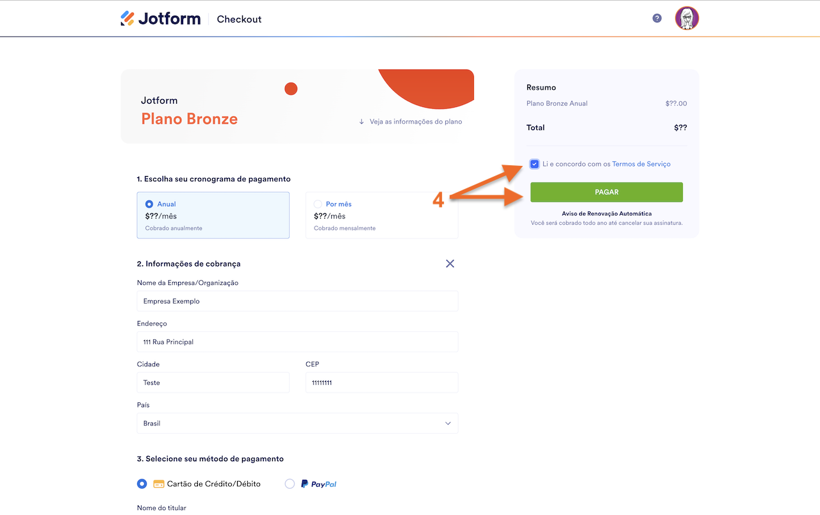Open the help question mark icon
This screenshot has height=515, width=820.
pos(657,18)
